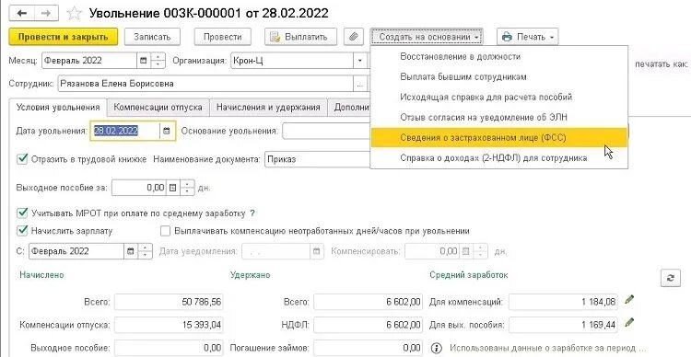Viewport: 691px width, 357px height.
Task: Click the info icon about earnings data
Action: [437, 348]
